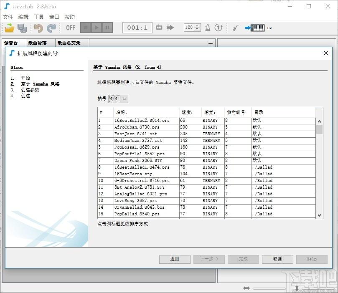The height and width of the screenshot is (293, 338).
Task: Click the open song folder icon
Action: [x=10, y=28]
